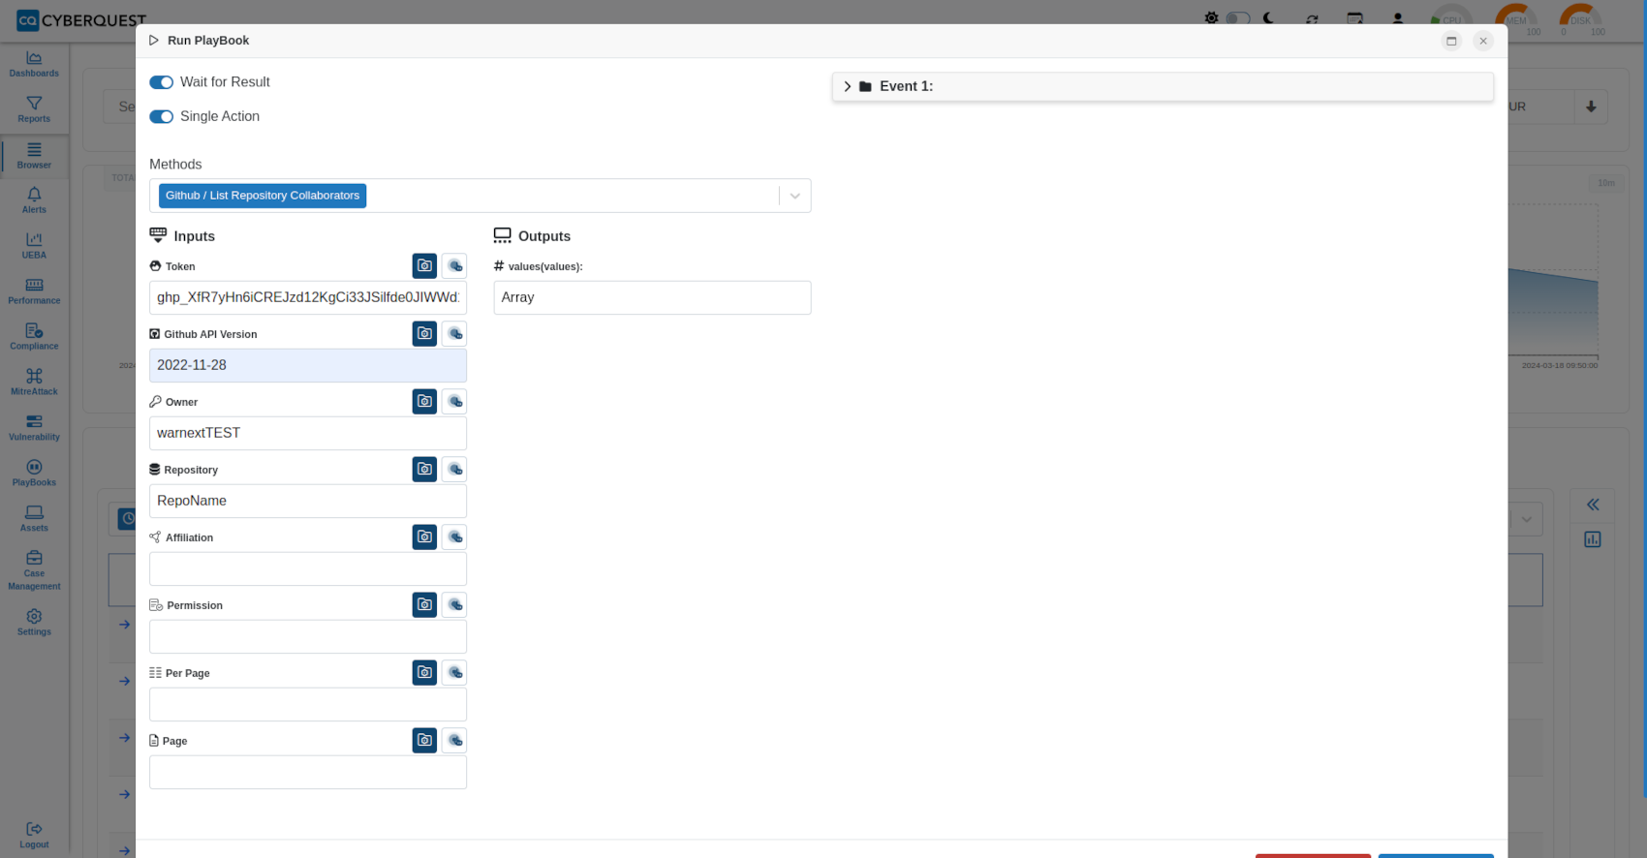Focus the empty Affiliation field
Viewport: 1647px width, 858px height.
click(308, 568)
